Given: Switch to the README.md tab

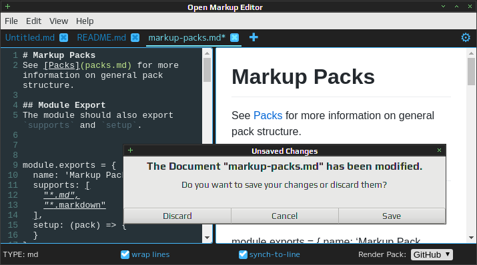Looking at the screenshot, I should [x=101, y=38].
